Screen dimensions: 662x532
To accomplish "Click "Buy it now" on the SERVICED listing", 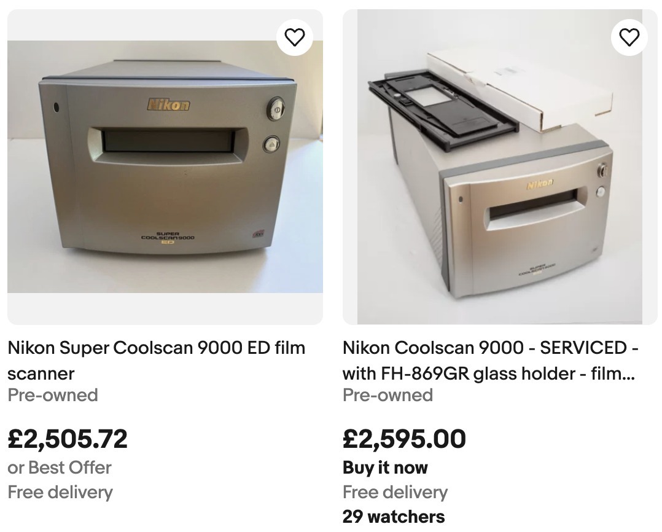I will tap(385, 467).
